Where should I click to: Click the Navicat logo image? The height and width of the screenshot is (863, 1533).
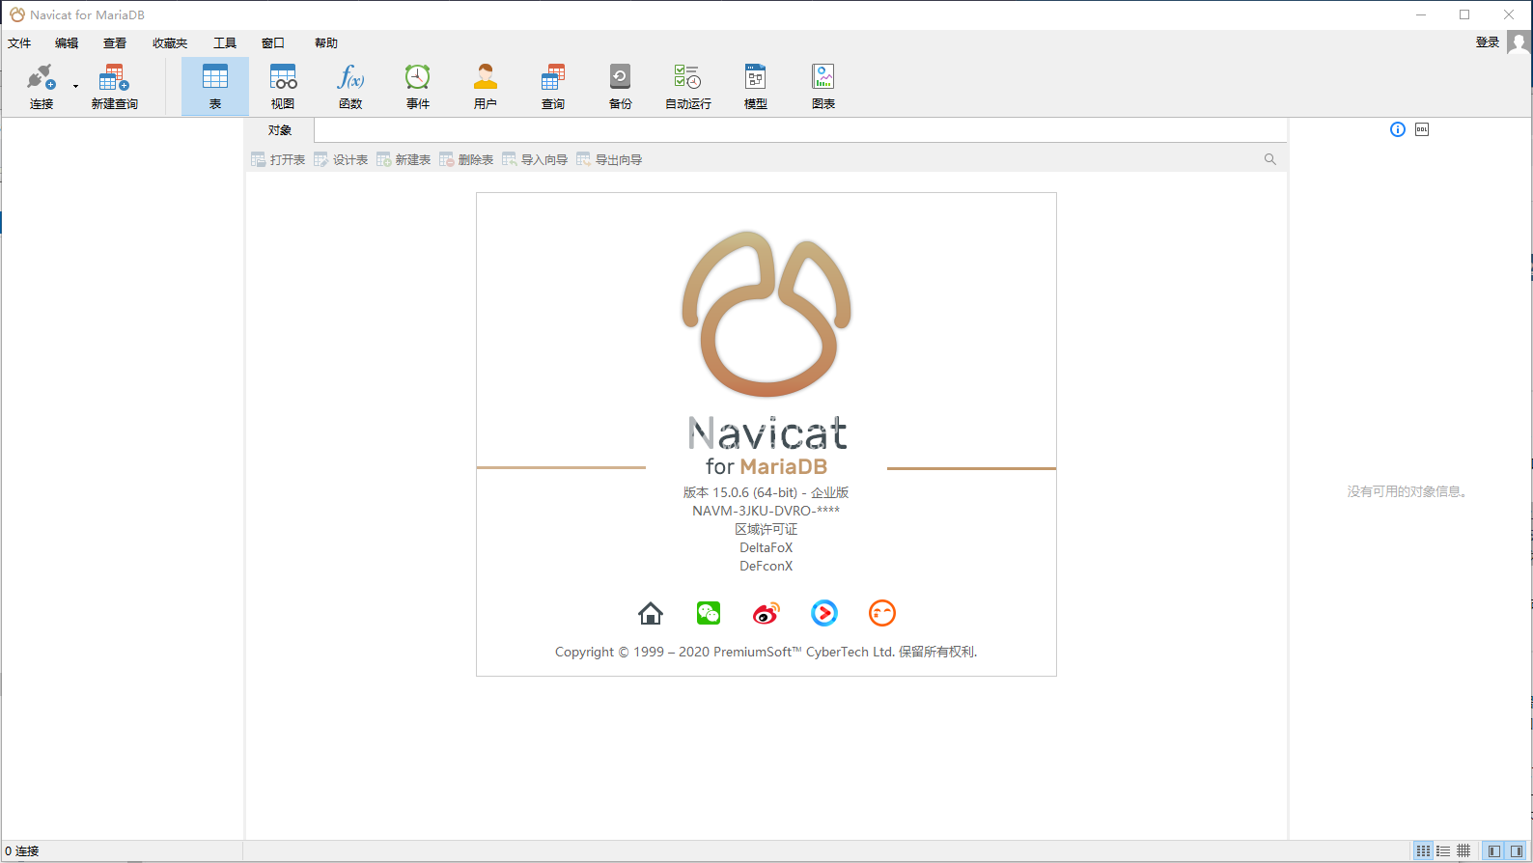(766, 314)
